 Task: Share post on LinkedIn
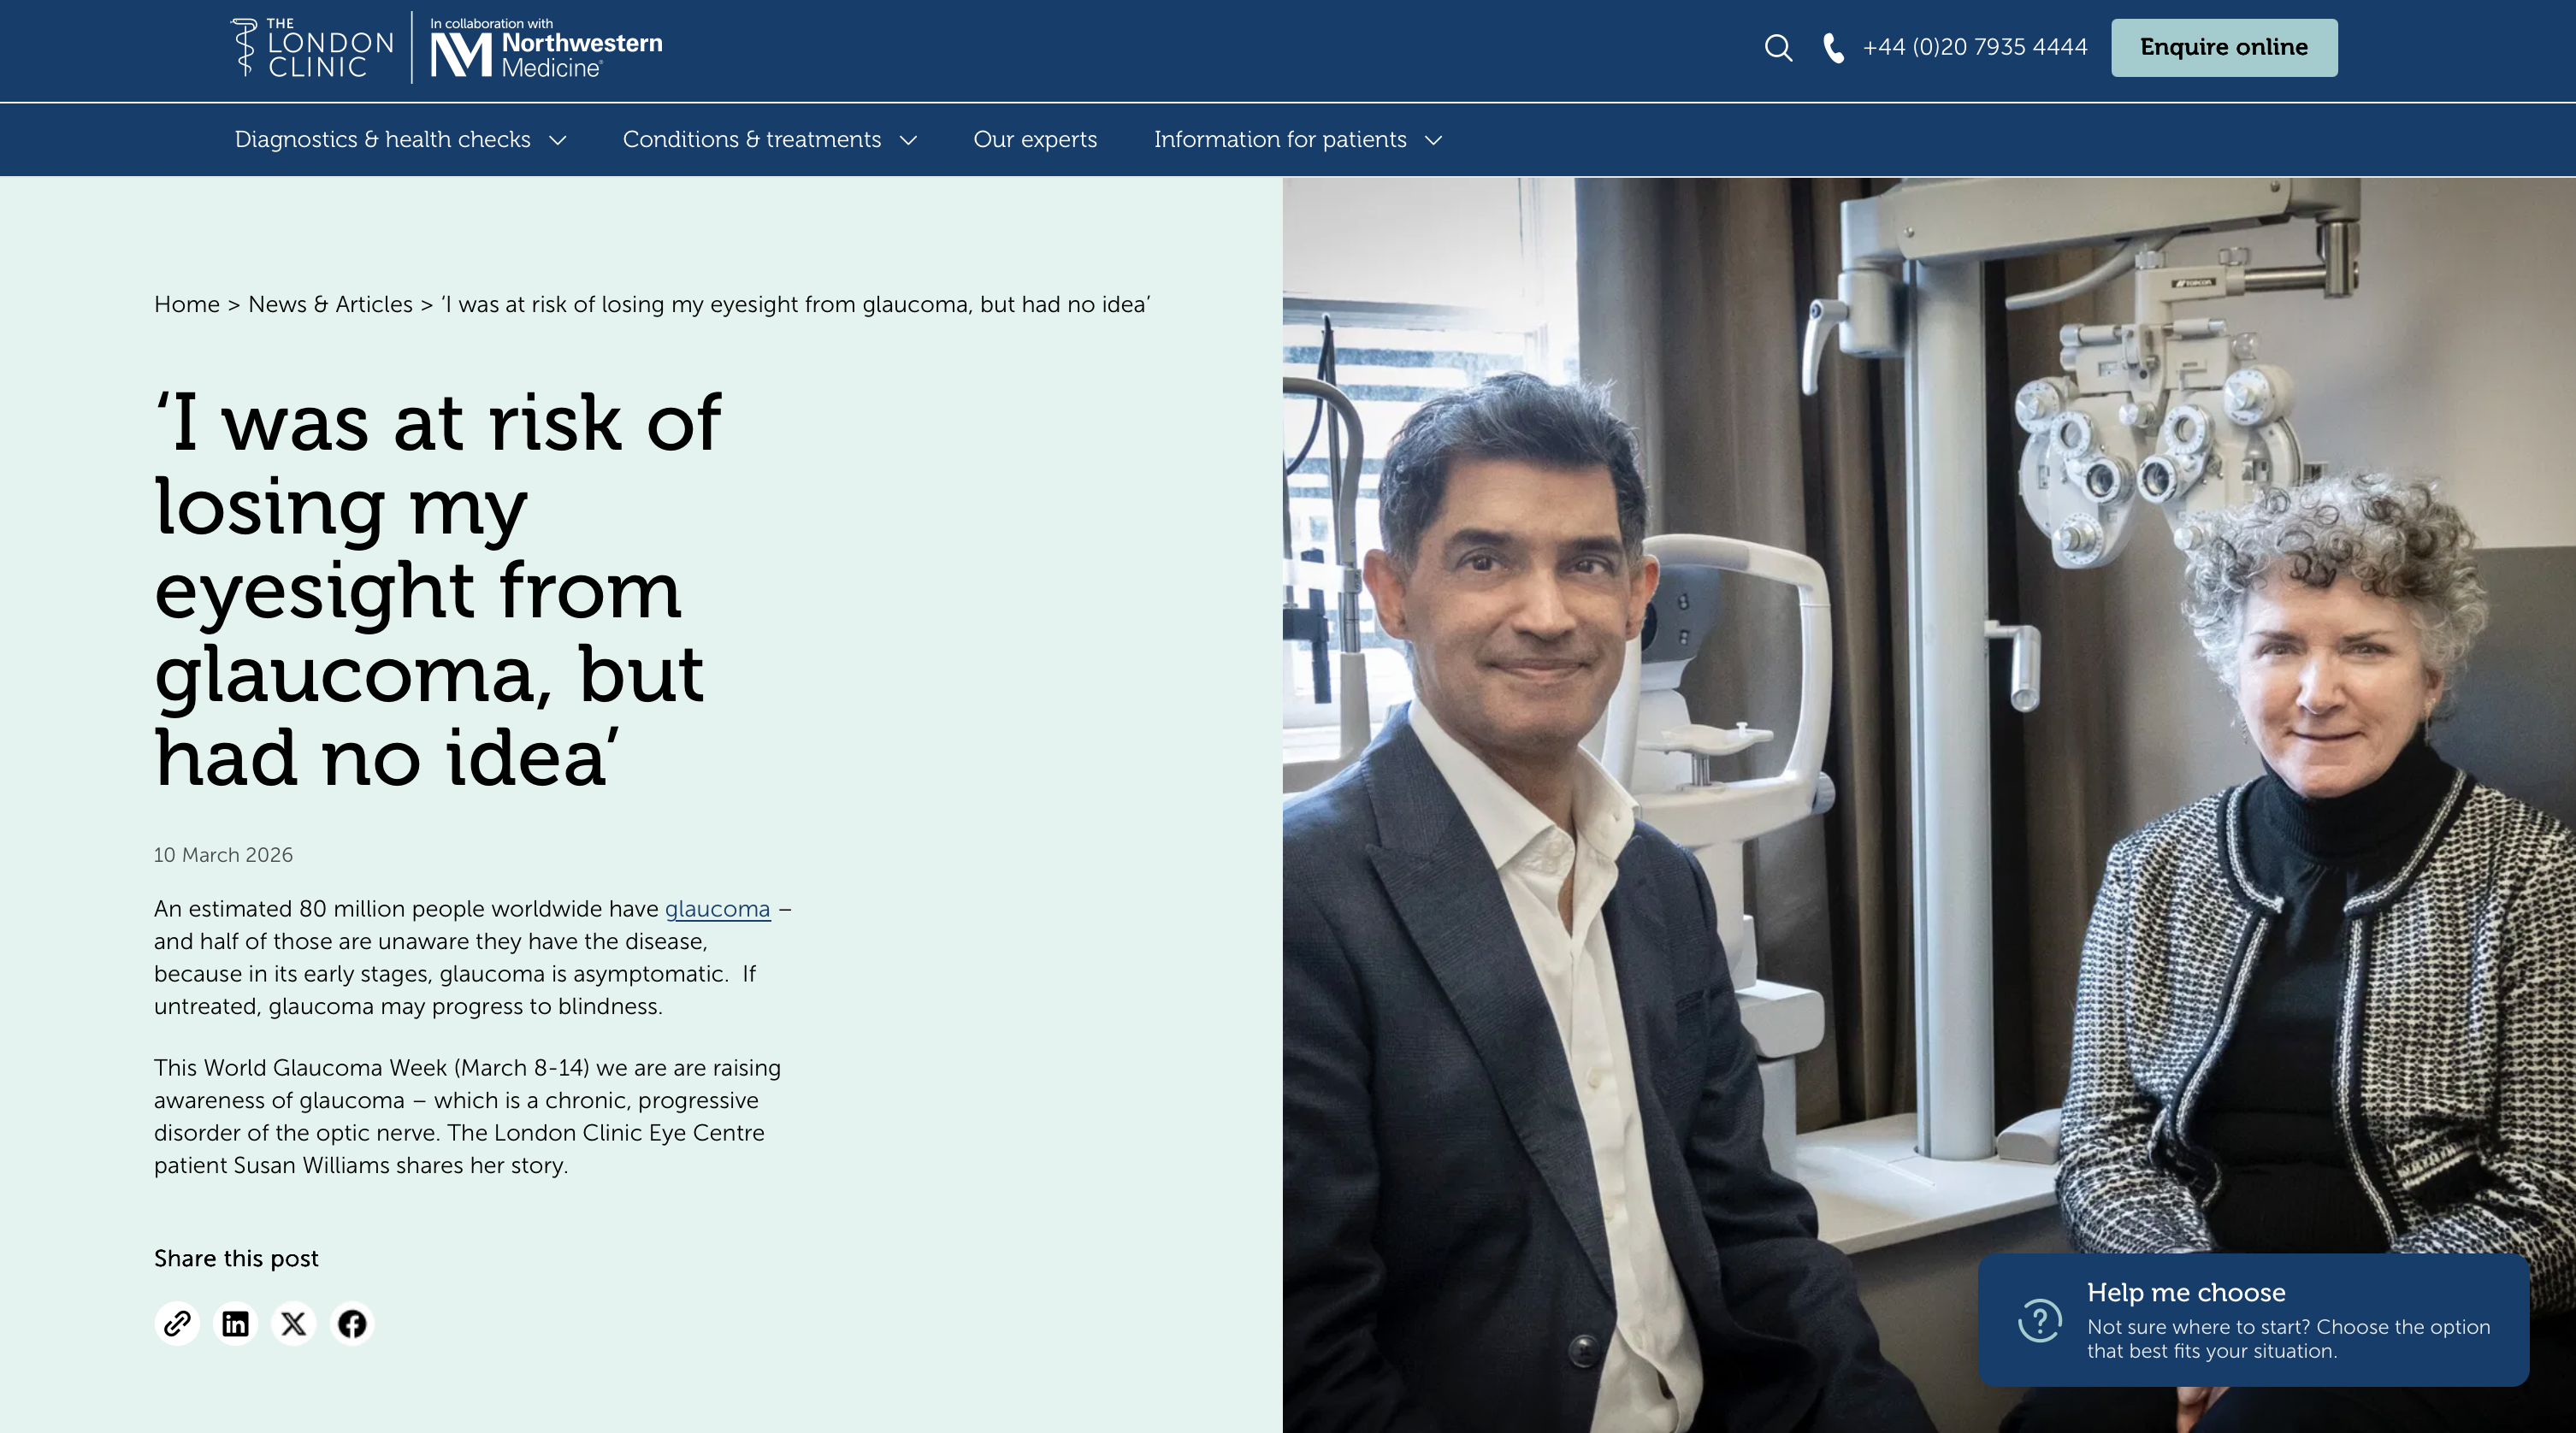coord(235,1323)
